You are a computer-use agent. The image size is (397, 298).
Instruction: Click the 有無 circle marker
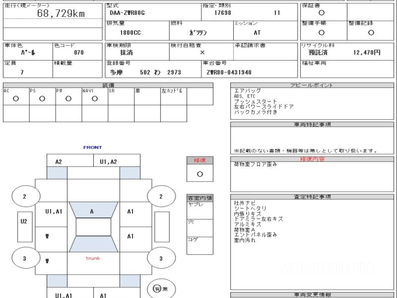[161, 289]
